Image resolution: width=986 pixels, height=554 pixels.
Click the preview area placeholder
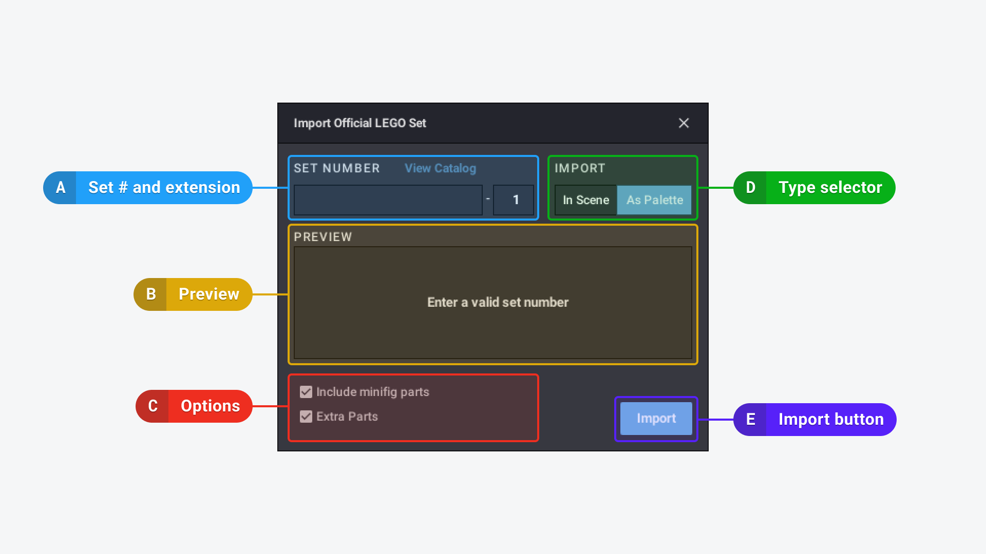493,303
